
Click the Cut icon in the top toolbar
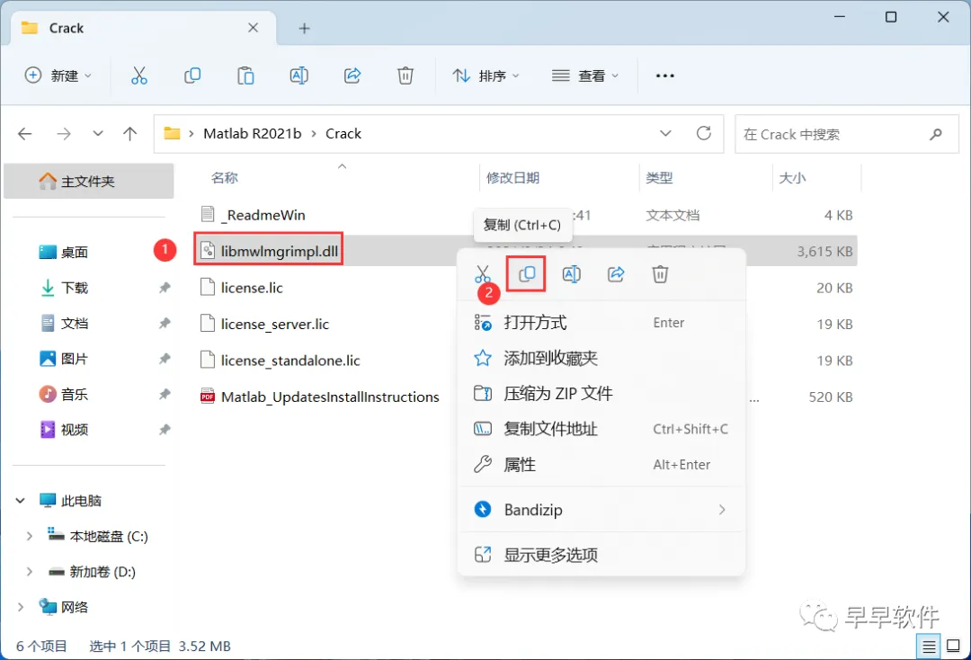[x=139, y=76]
